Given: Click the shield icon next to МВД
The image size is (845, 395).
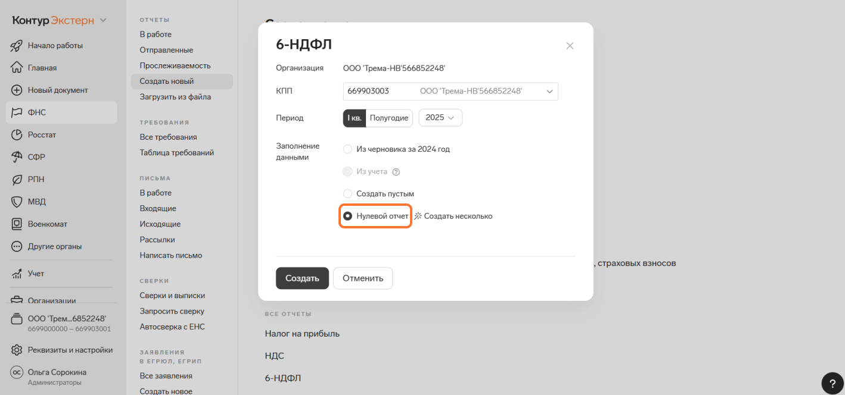Looking at the screenshot, I should coord(17,202).
